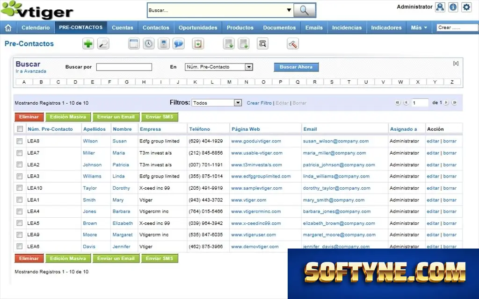Click the Buscar Ahora button
This screenshot has width=479, height=299.
click(x=296, y=67)
